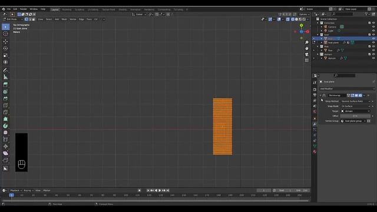Jump to the timeline start frame button
This screenshot has height=212, width=377.
pos(148,190)
